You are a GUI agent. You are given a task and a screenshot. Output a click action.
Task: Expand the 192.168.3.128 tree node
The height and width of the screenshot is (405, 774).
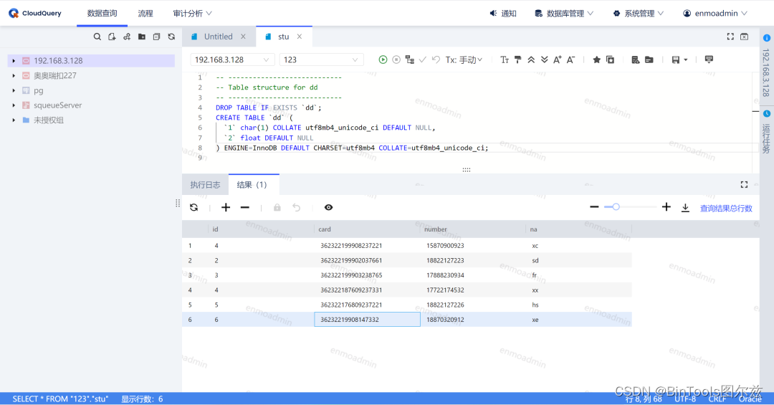tap(14, 61)
